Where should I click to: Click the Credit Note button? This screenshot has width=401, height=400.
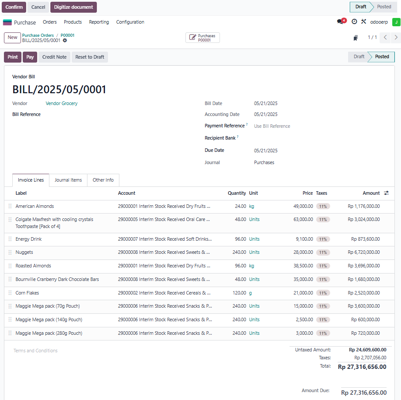point(54,57)
